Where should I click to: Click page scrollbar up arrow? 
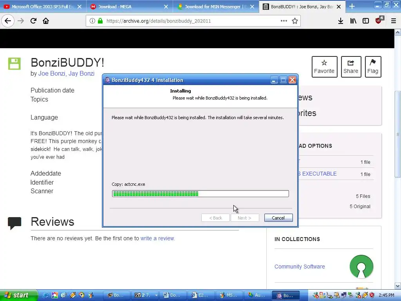click(x=398, y=32)
